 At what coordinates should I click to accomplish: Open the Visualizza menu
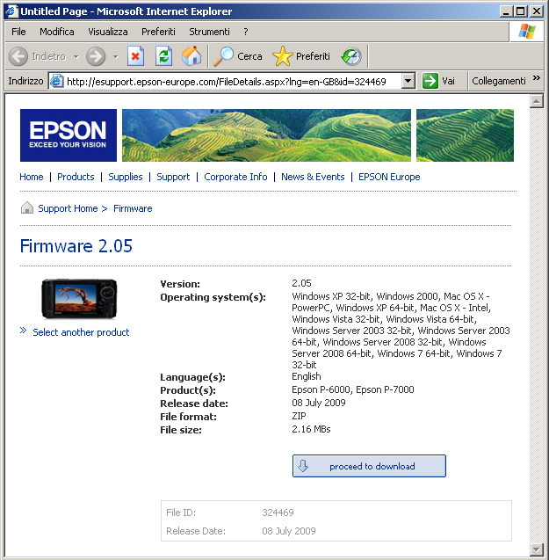coord(108,32)
